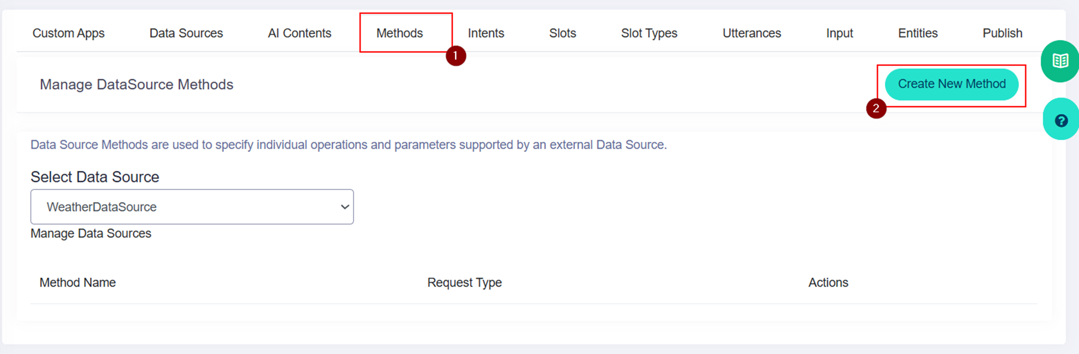The width and height of the screenshot is (1079, 354).
Task: Click the Actions column header
Action: coord(828,283)
